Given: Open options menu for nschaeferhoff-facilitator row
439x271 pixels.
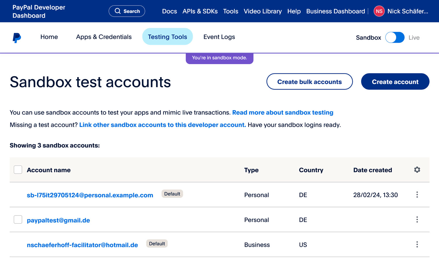Looking at the screenshot, I should coord(417,244).
